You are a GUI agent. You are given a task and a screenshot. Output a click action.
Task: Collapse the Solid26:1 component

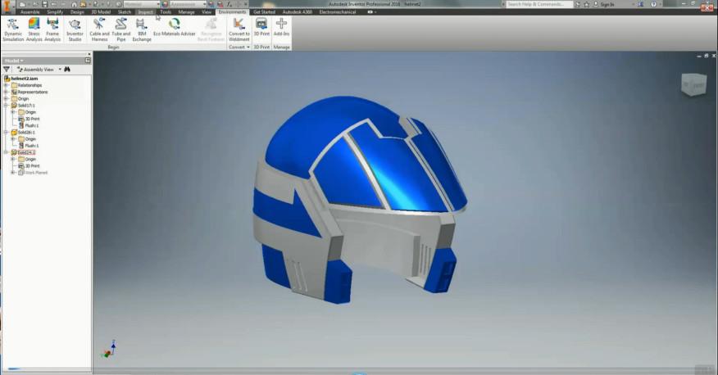6,133
